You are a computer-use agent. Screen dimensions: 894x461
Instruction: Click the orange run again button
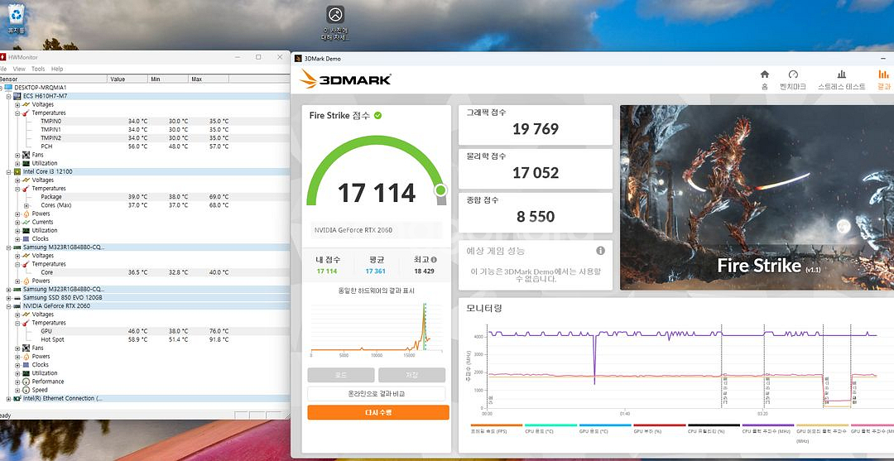[x=377, y=412]
